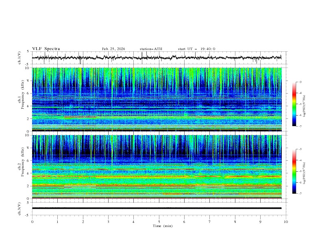Click the ch.1(V) waveform axis label
The image size is (322, 249).
20,58
